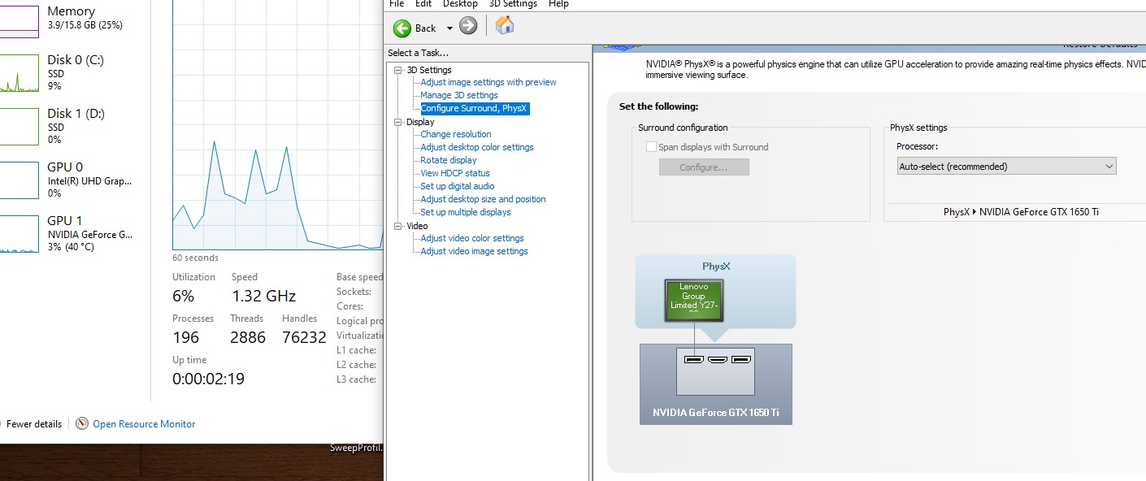The height and width of the screenshot is (481, 1146).
Task: Open Manage 3D settings
Action: 459,95
